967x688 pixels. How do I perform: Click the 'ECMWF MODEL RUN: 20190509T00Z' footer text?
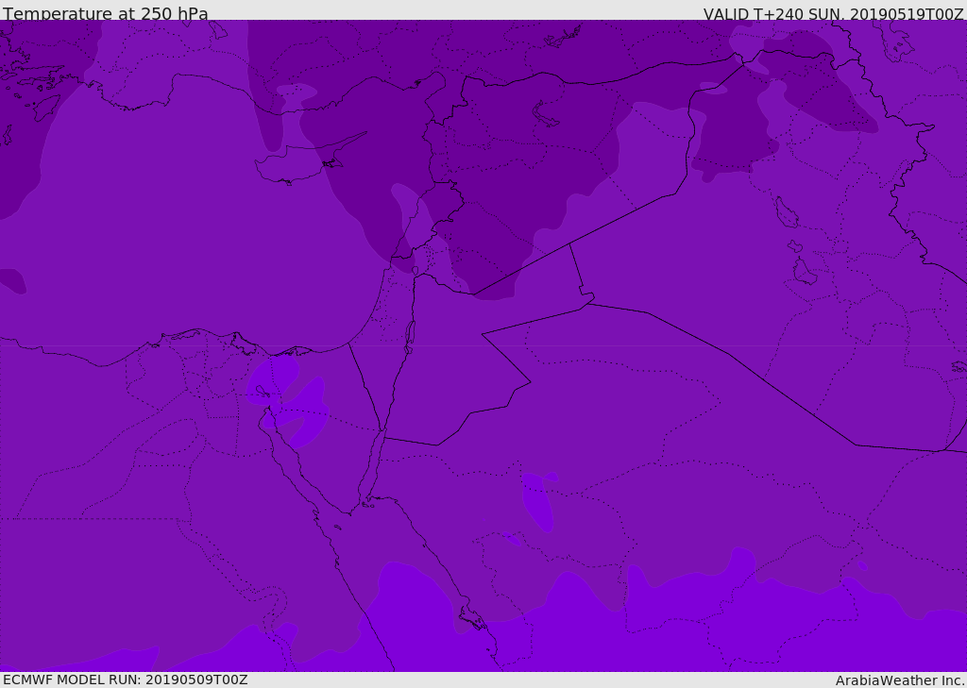pyautogui.click(x=126, y=680)
